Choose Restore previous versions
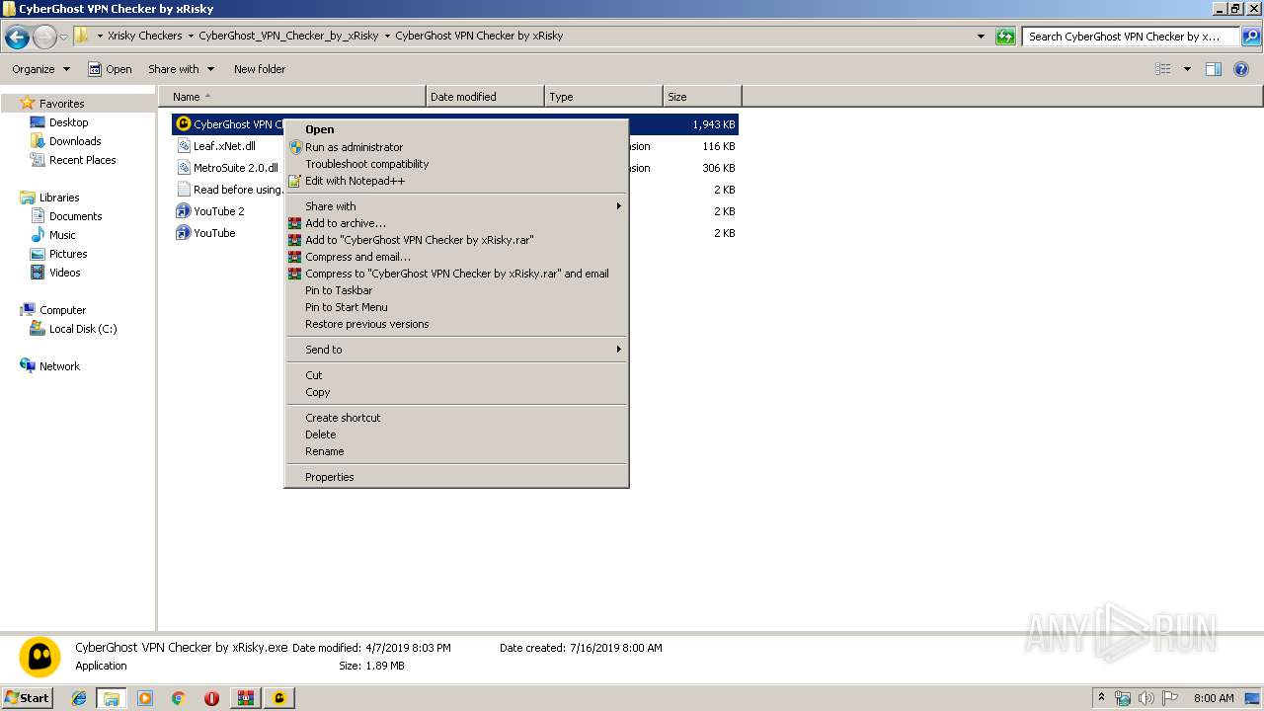 coord(456,324)
